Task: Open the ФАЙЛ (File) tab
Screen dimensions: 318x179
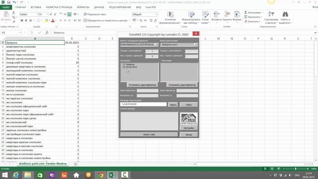Action: point(6,7)
